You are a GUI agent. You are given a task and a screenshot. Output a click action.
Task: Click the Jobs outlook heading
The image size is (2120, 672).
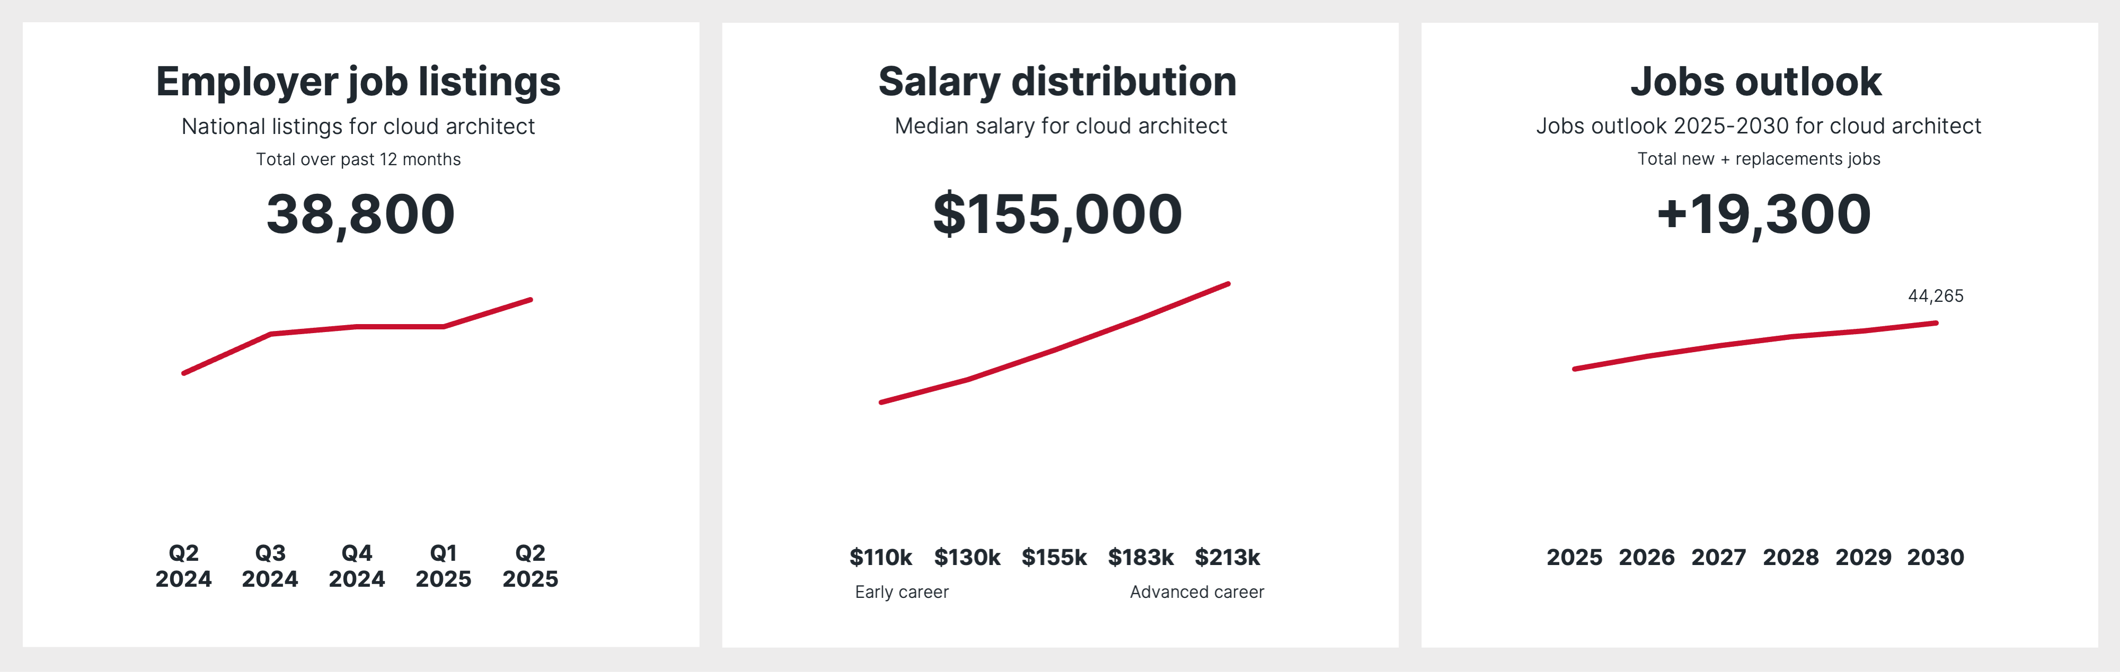pos(1756,82)
